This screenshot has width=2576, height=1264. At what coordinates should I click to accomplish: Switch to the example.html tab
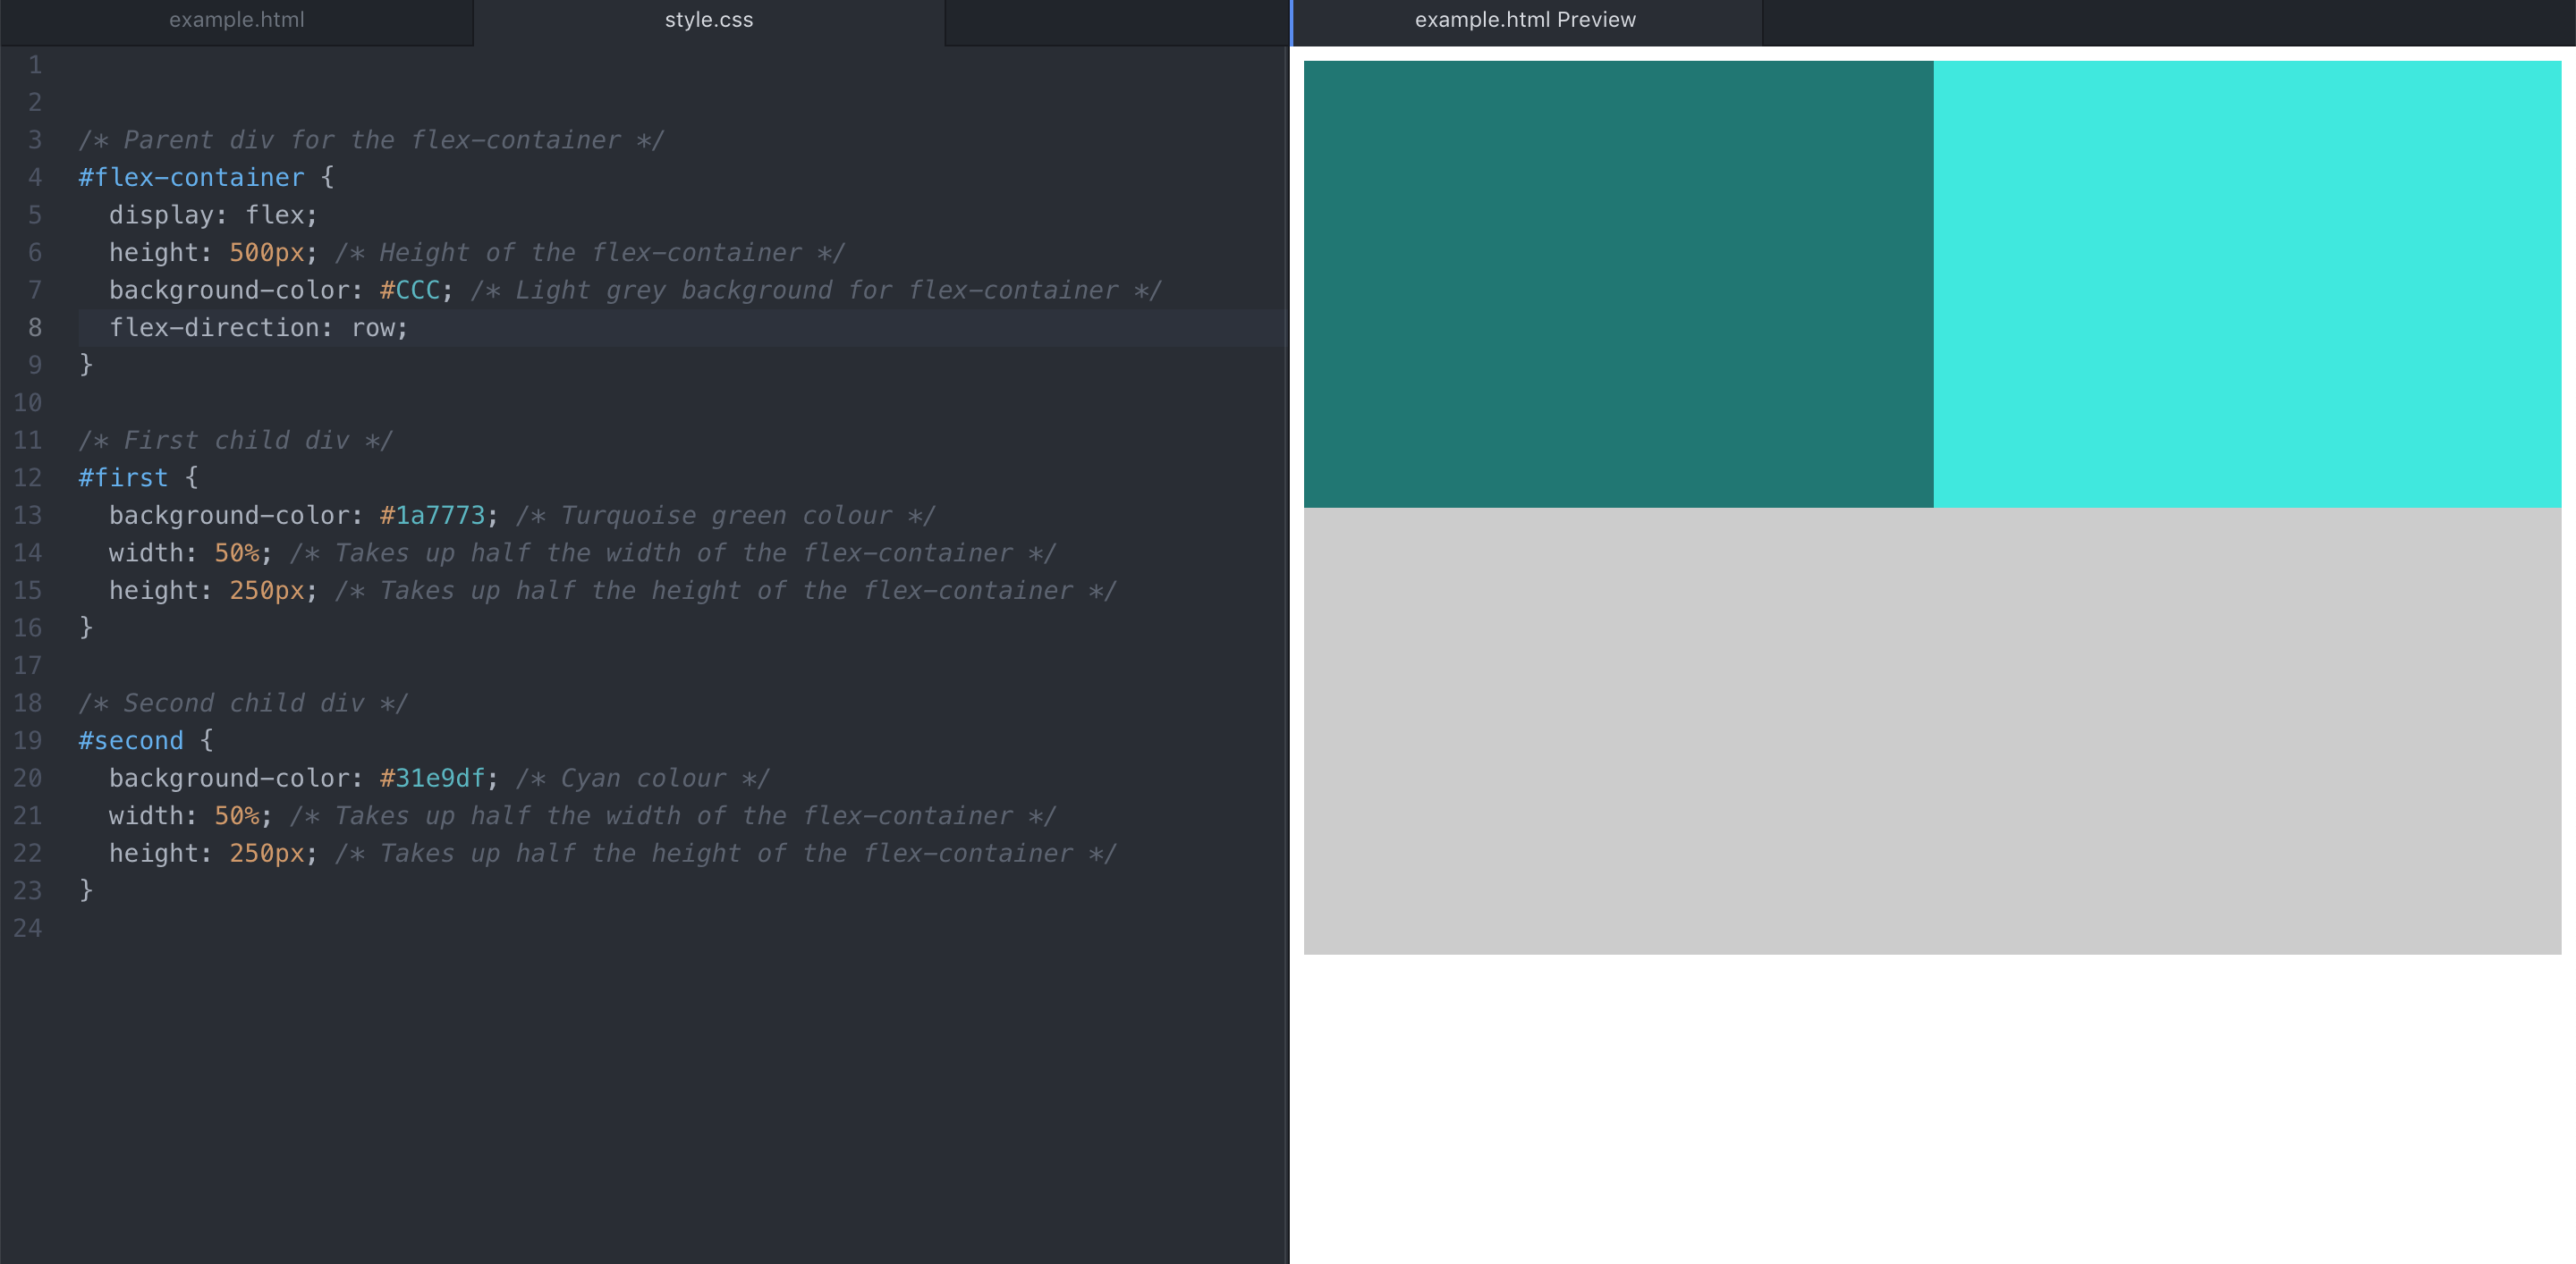(236, 20)
